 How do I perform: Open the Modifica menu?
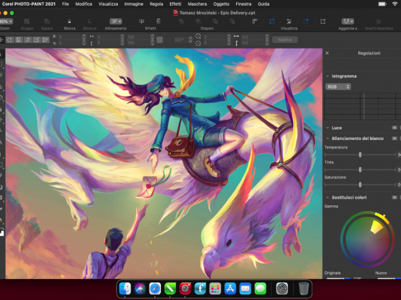(x=84, y=4)
